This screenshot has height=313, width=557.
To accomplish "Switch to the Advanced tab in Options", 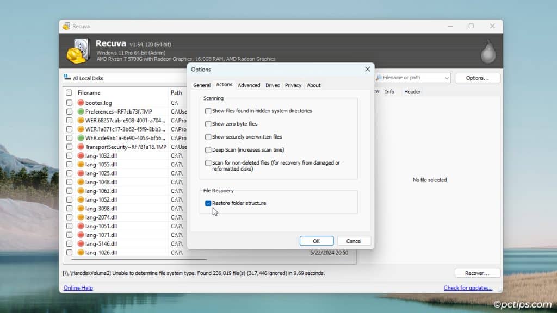I will pyautogui.click(x=249, y=85).
